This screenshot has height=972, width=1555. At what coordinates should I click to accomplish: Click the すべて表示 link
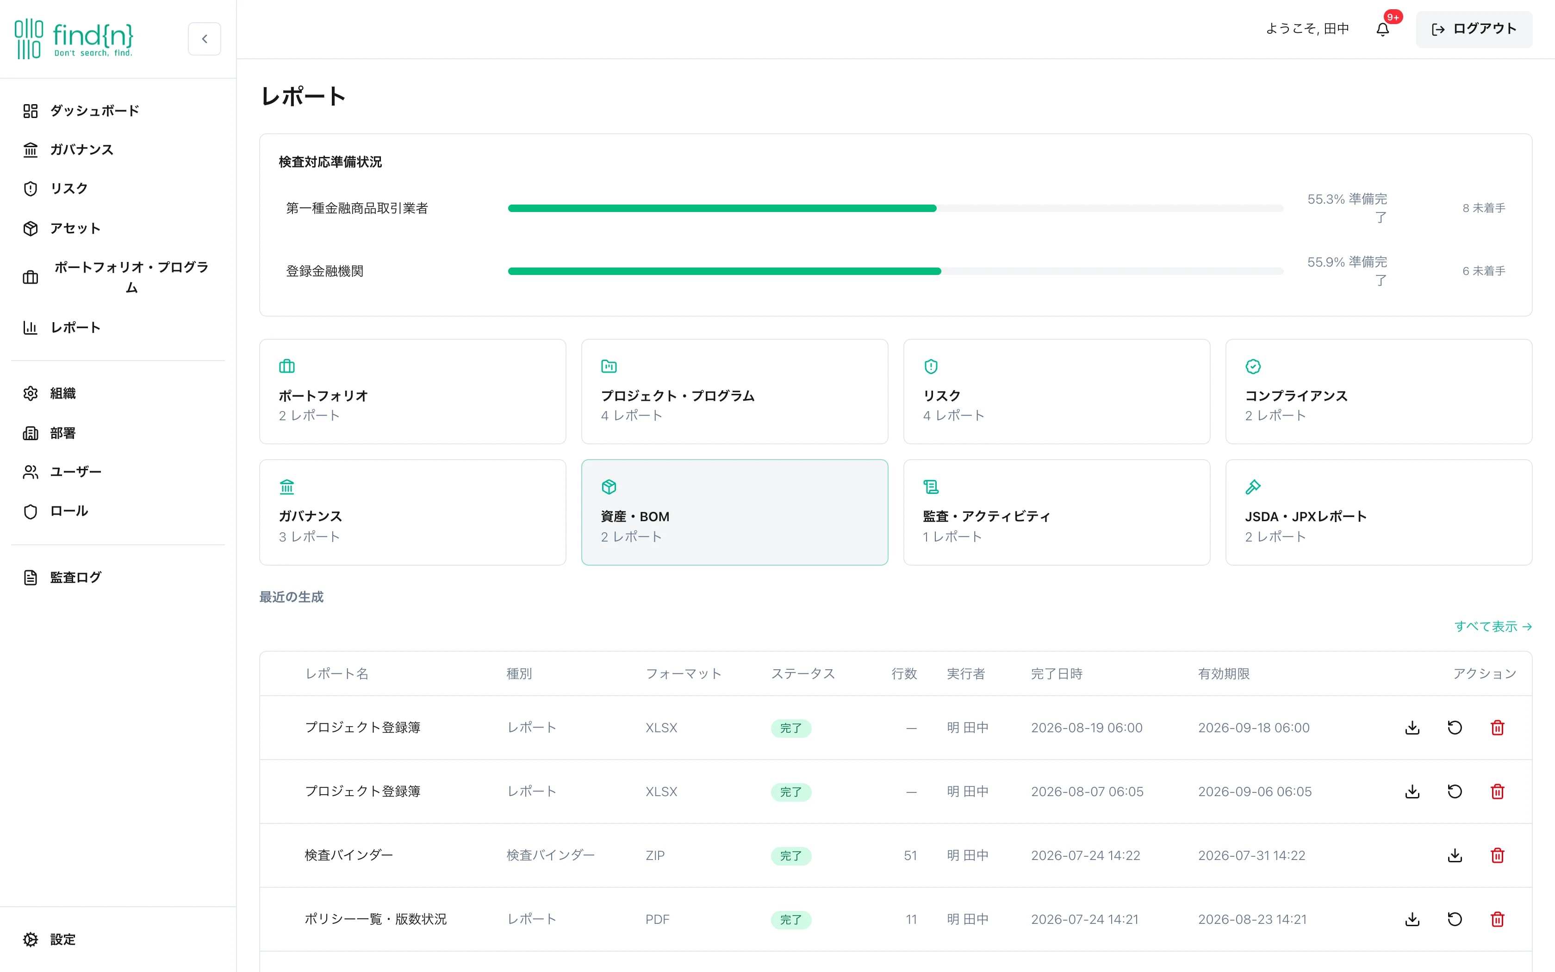1493,626
